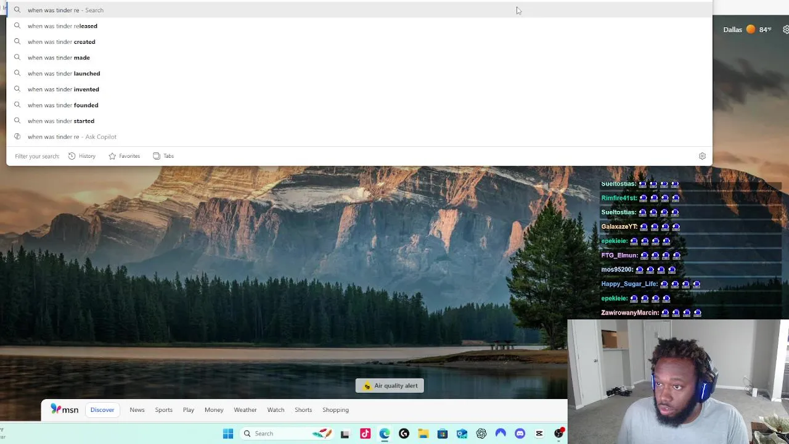789x444 pixels.
Task: Select suggestion 'when was tinder founded'
Action: pyautogui.click(x=359, y=105)
